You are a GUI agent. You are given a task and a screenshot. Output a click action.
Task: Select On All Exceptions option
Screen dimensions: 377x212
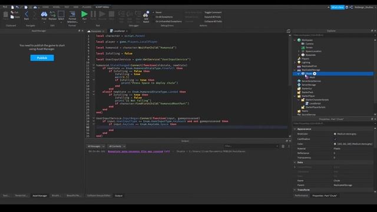164,17
